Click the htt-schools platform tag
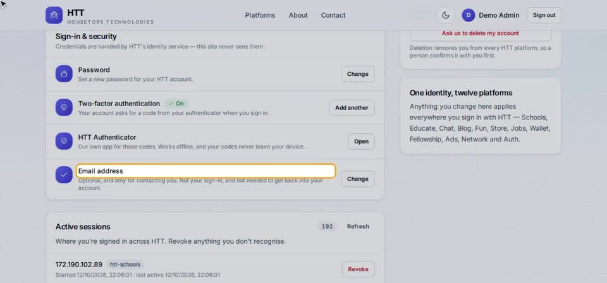 tap(125, 265)
